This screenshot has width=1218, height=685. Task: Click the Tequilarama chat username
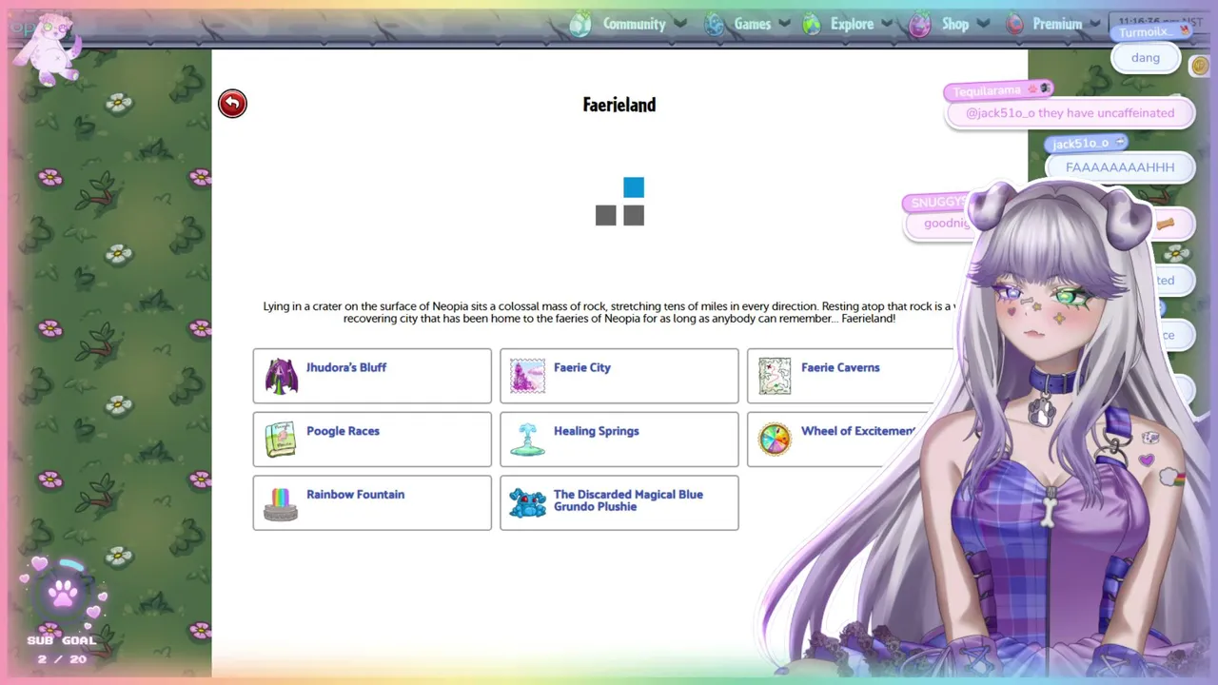point(987,90)
